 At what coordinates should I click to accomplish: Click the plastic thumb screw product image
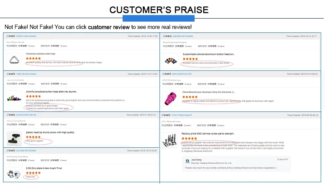click(14, 138)
